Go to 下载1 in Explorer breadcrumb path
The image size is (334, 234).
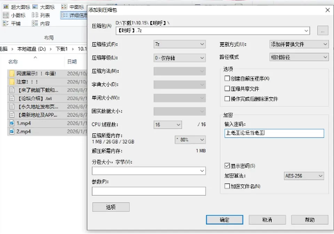coord(62,49)
